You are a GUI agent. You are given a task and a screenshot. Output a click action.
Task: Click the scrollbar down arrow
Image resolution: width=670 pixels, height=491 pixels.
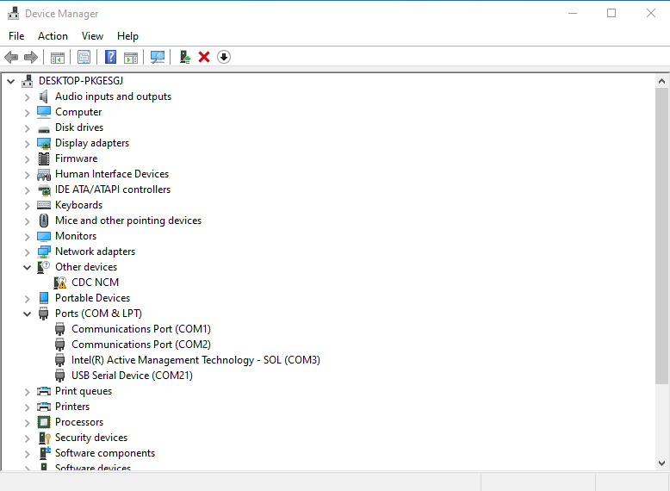pyautogui.click(x=662, y=463)
